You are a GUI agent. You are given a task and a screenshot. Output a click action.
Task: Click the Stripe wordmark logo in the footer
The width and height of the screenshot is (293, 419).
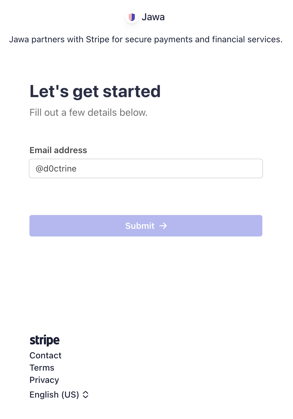coord(44,340)
